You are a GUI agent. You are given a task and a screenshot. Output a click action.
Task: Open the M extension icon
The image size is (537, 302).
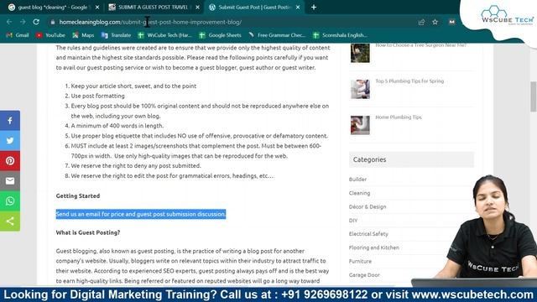[451, 22]
